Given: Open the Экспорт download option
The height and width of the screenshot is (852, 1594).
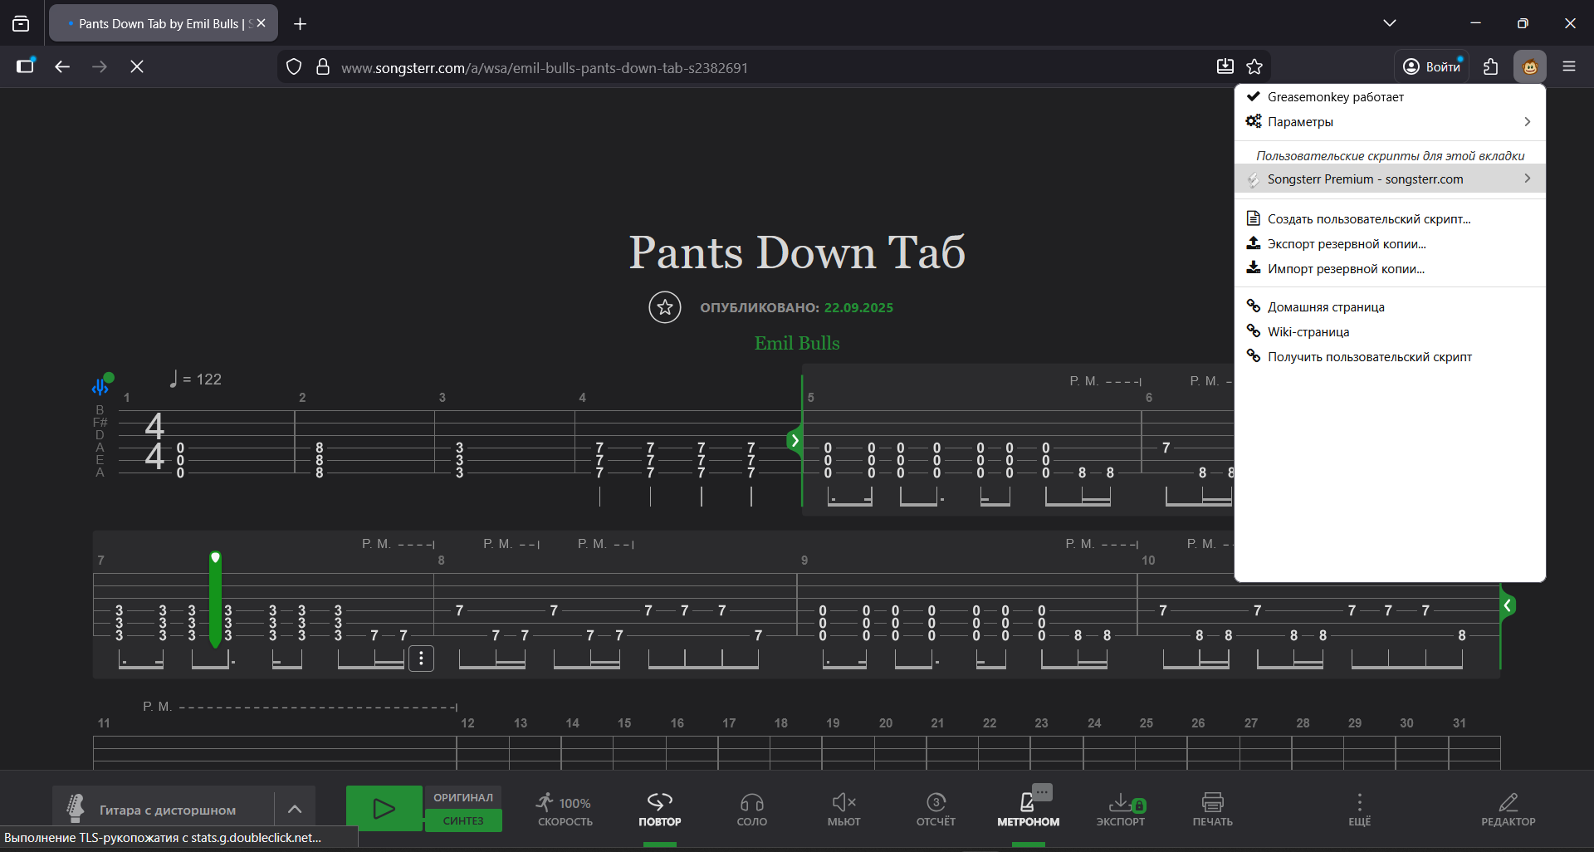Looking at the screenshot, I should (1121, 810).
